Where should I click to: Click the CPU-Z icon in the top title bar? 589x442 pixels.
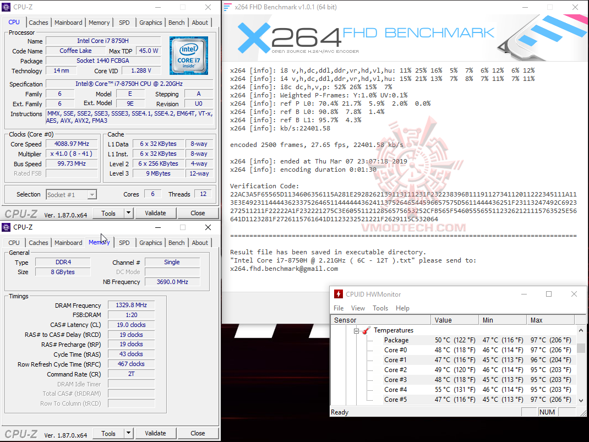(x=6, y=7)
